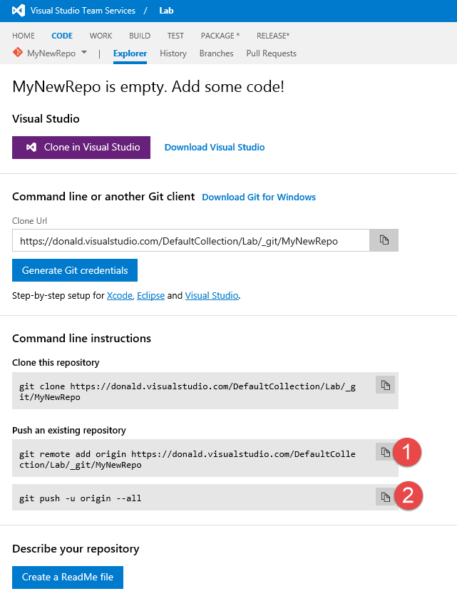Open the HOME hub
This screenshot has height=611, width=457.
pyautogui.click(x=24, y=36)
